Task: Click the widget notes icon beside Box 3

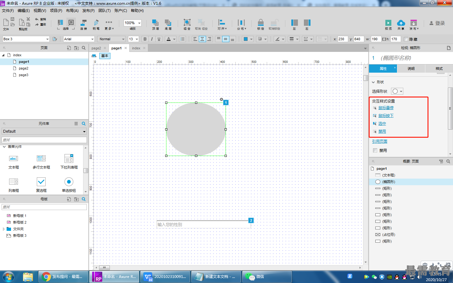Action: [55, 39]
